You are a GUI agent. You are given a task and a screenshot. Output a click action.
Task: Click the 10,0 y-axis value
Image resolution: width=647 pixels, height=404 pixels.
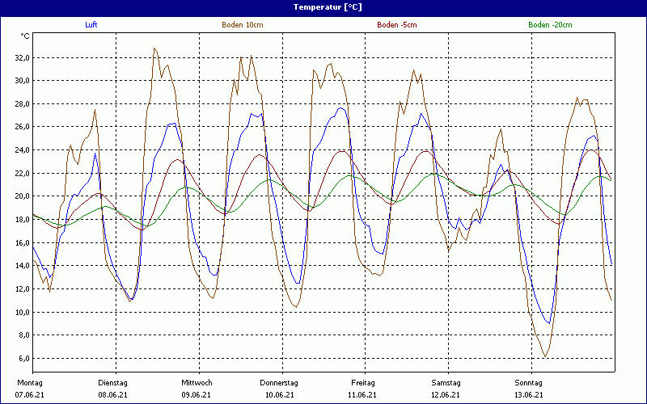click(x=22, y=312)
